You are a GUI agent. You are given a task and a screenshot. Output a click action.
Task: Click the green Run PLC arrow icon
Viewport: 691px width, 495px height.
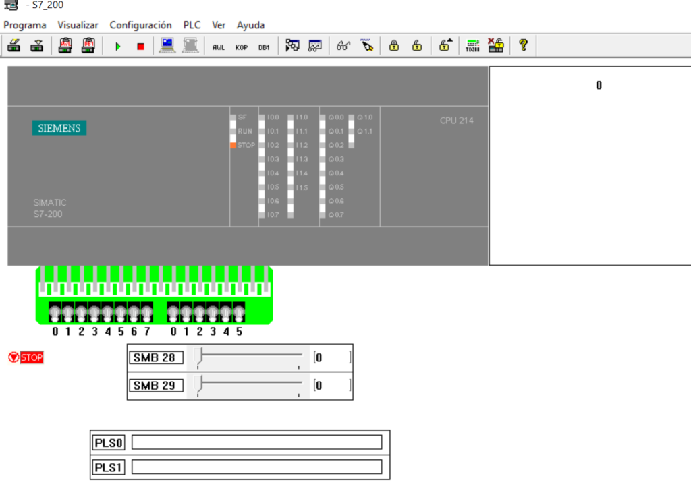pyautogui.click(x=118, y=46)
